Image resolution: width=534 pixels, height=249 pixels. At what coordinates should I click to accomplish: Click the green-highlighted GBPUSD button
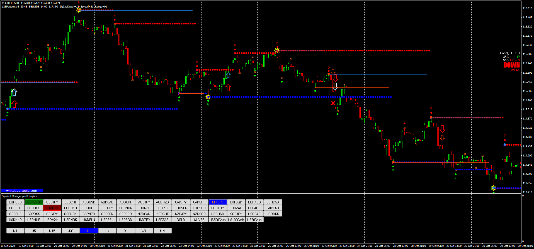click(x=34, y=202)
